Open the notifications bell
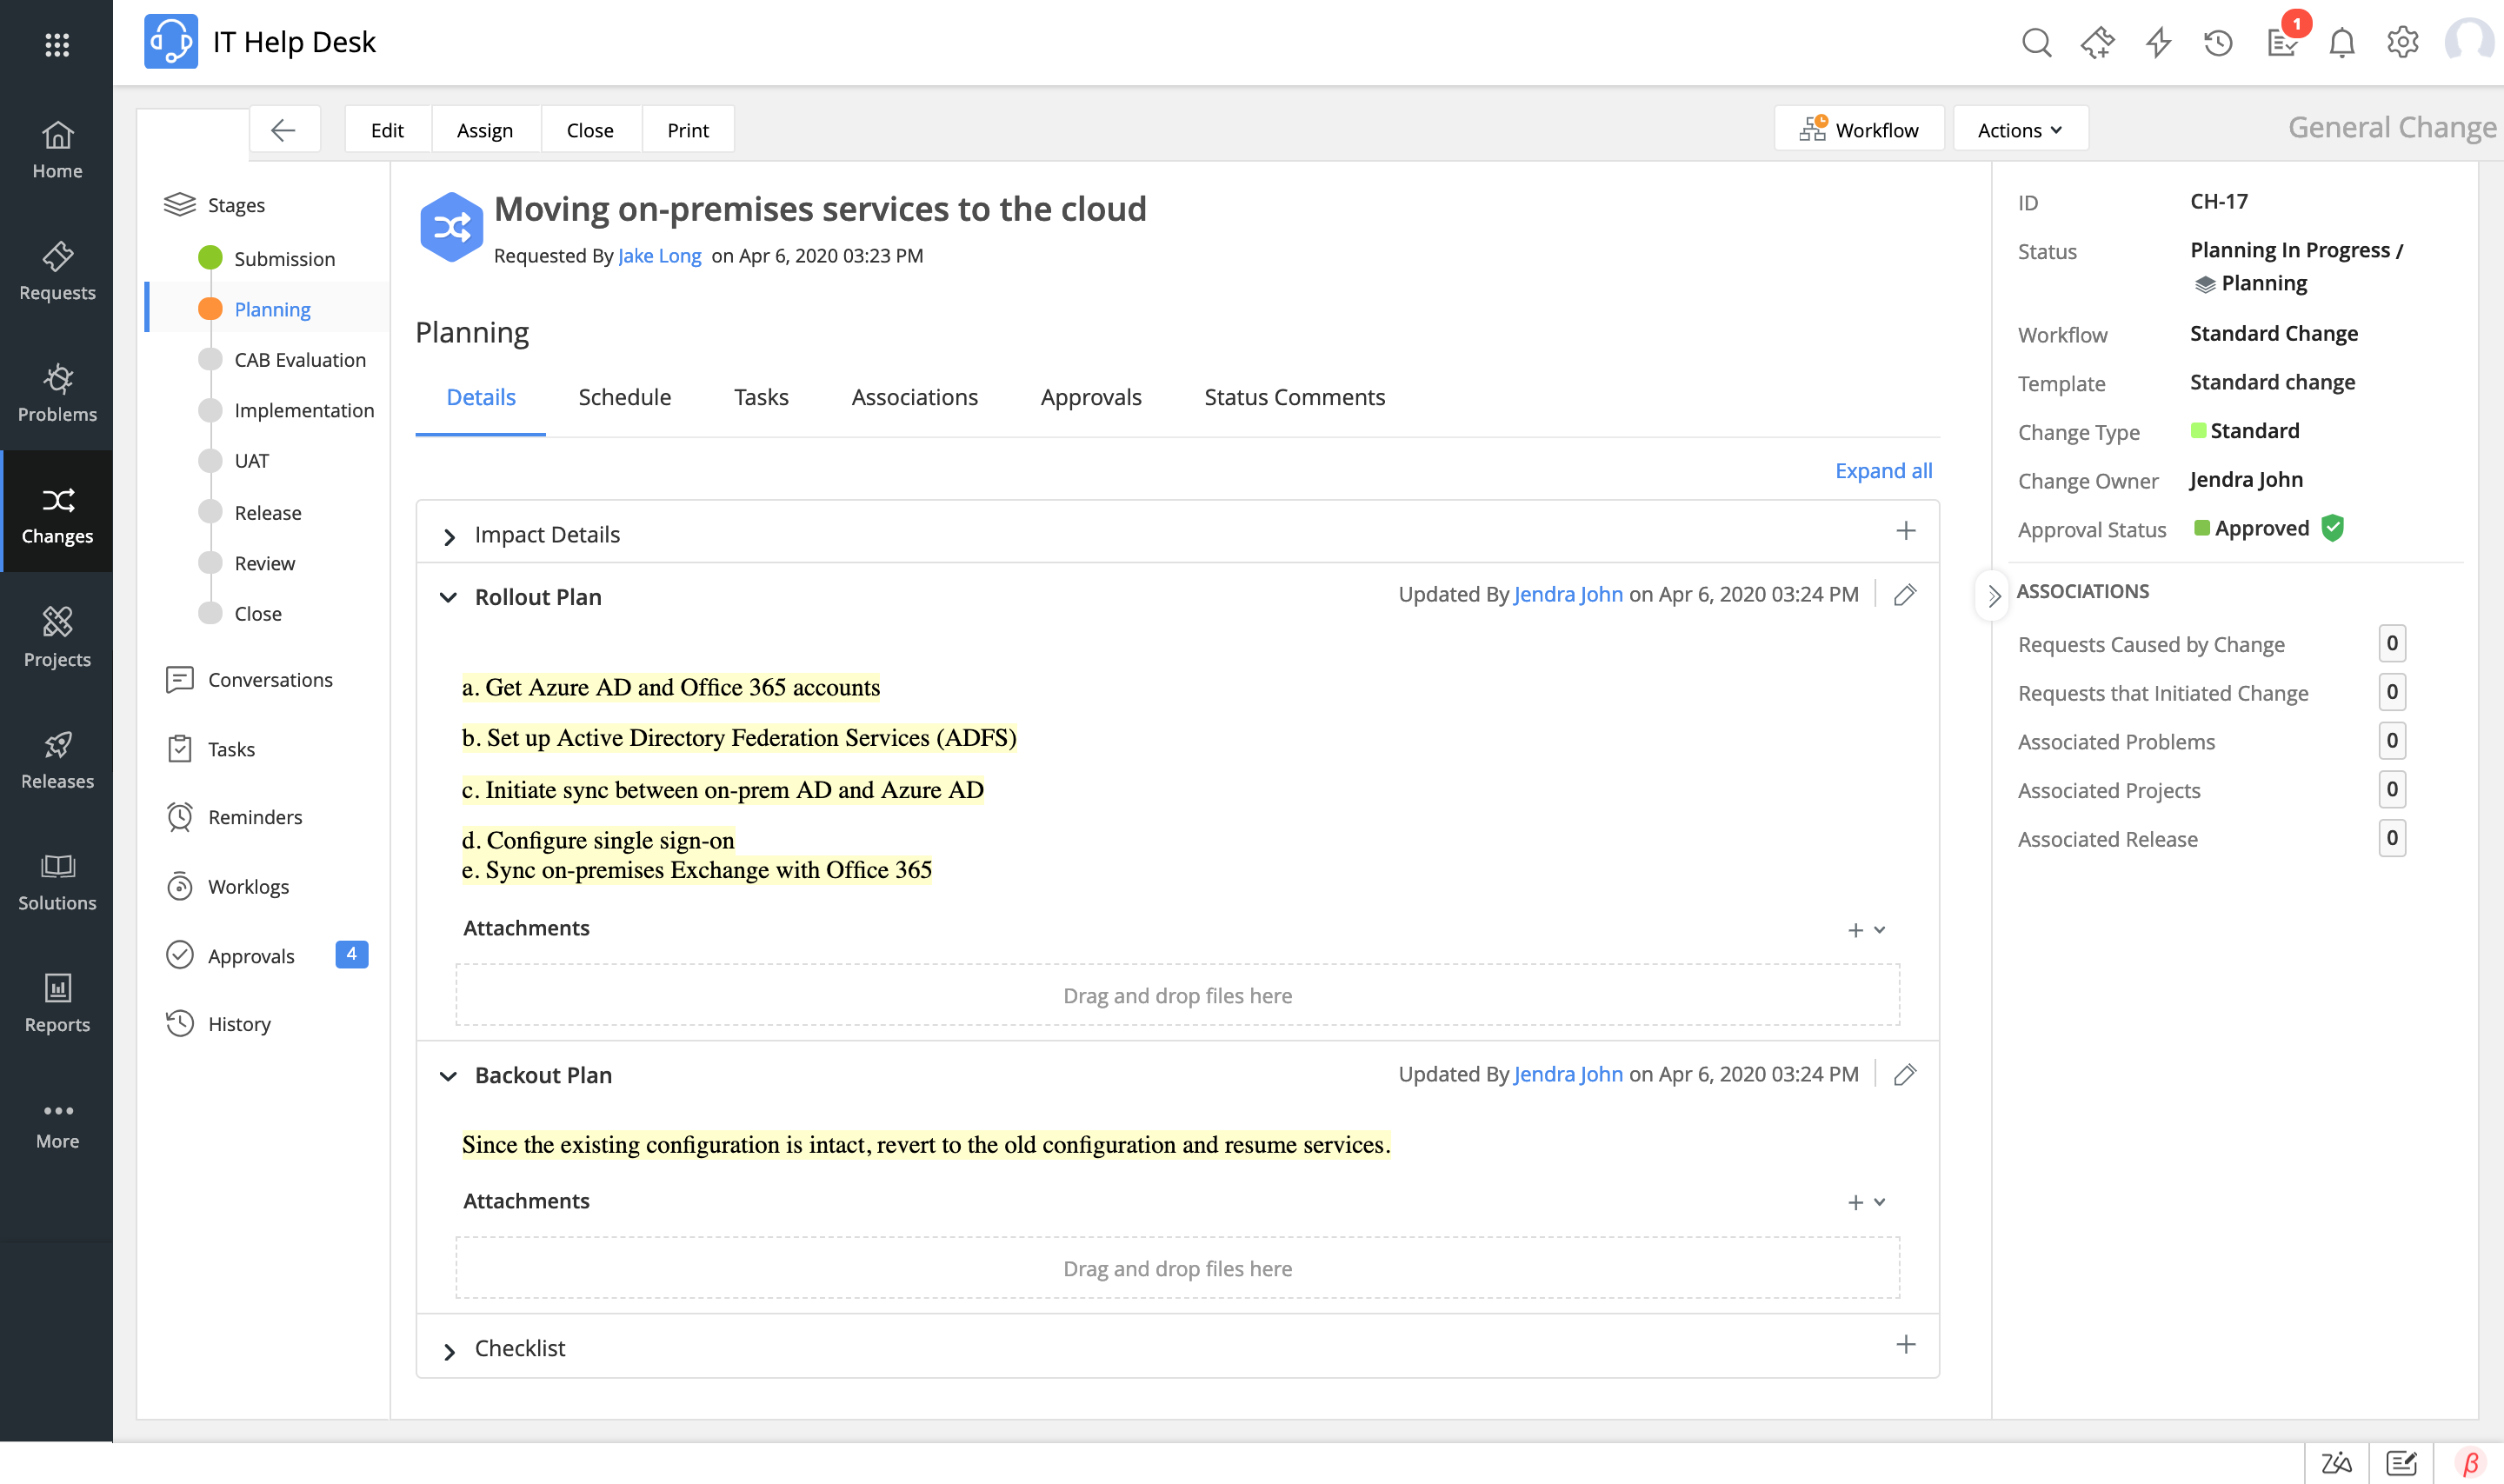Image resolution: width=2504 pixels, height=1484 pixels. [2342, 43]
